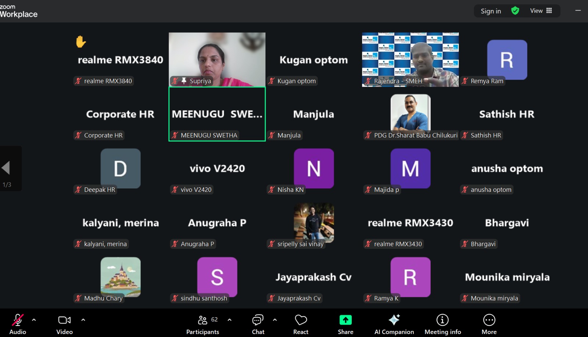
Task: Click the Sign in button
Action: click(491, 11)
